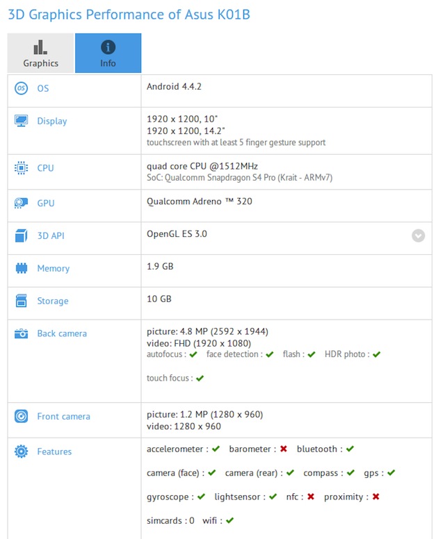Image resolution: width=445 pixels, height=539 pixels.
Task: Click the face detection check mark
Action: 270,354
